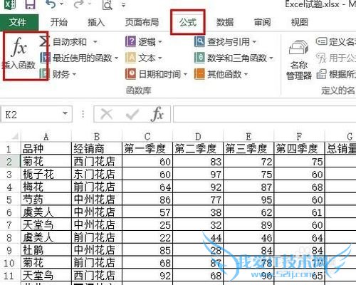Viewport: 356px width, 285px height.
Task: Open the Financial functions book icon
Action: point(44,74)
